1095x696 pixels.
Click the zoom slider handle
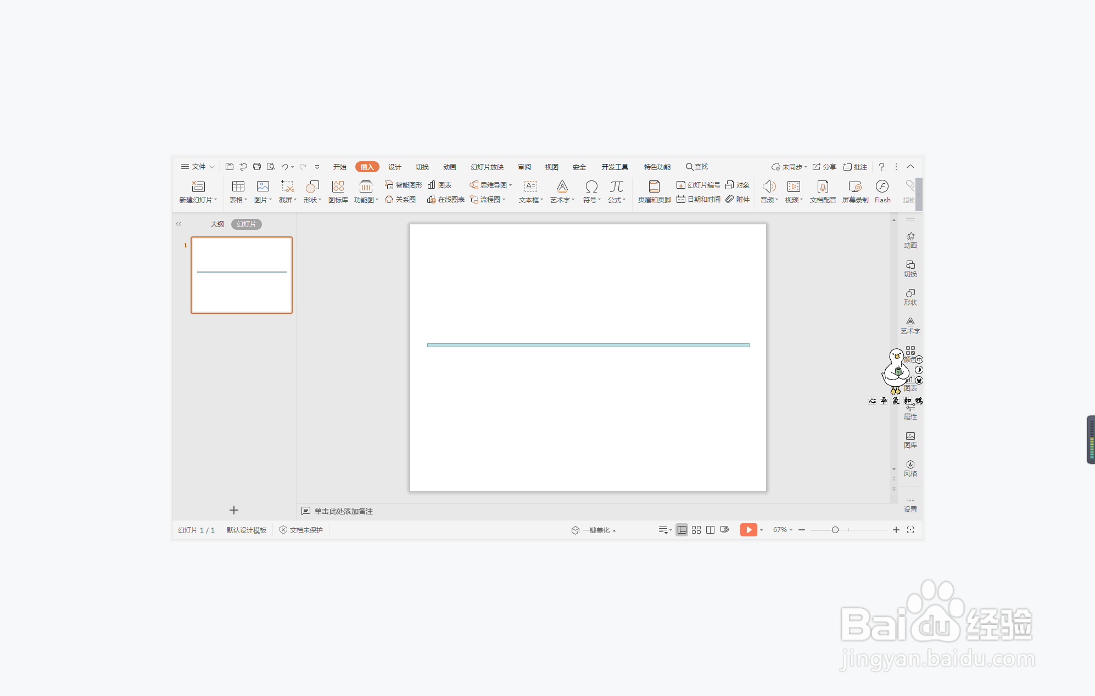coord(835,530)
